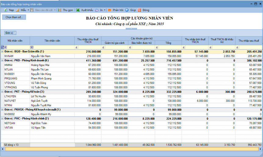
Task: Click the filter operator for Tổng column
Action: click(x=157, y=47)
